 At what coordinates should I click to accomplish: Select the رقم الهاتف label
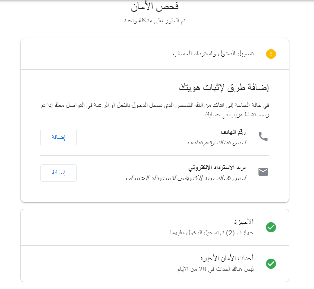point(234,132)
